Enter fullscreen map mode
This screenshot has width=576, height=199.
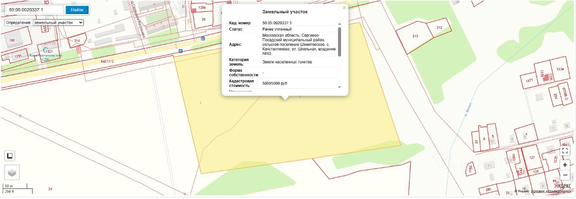tap(565, 151)
